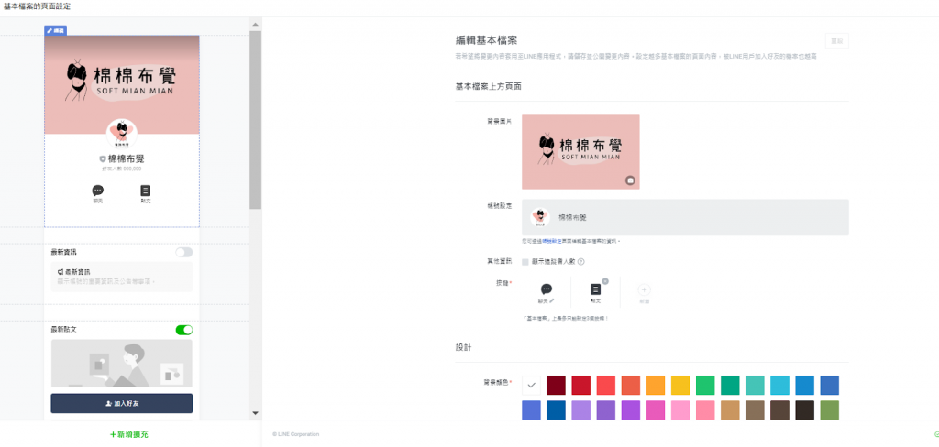The width and height of the screenshot is (939, 447).
Task: Click the pink cover banner in the phone preview
Action: point(122,84)
